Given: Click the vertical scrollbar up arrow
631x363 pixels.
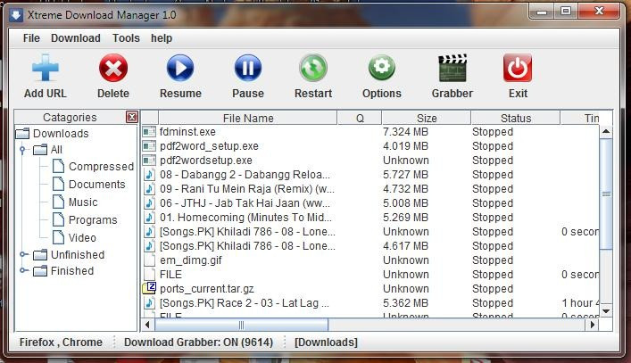Looking at the screenshot, I should click(606, 131).
